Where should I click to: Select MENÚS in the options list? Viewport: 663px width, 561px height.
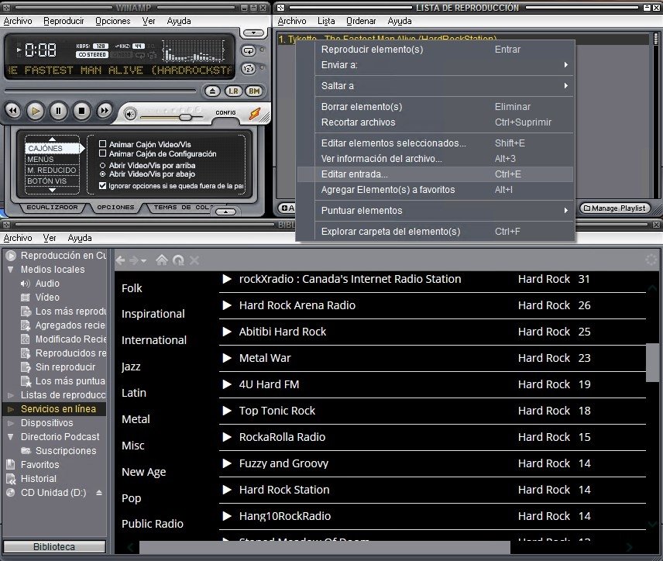pos(52,160)
